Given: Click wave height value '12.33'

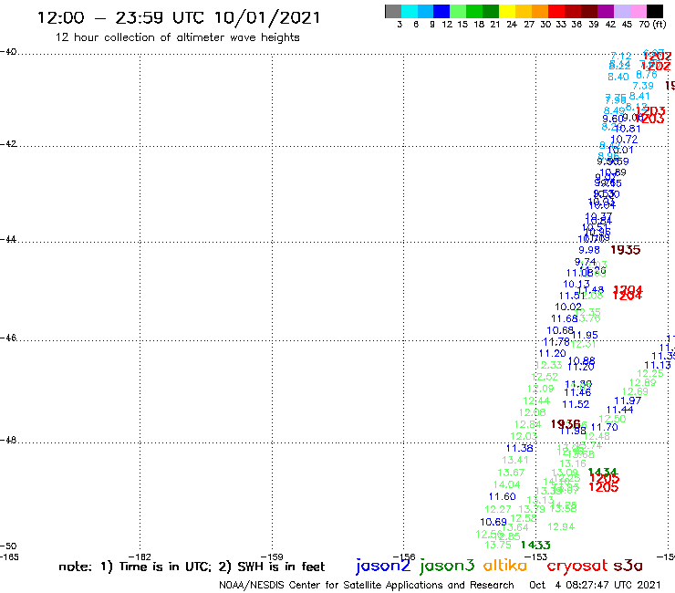Looking at the screenshot, I should tap(548, 365).
